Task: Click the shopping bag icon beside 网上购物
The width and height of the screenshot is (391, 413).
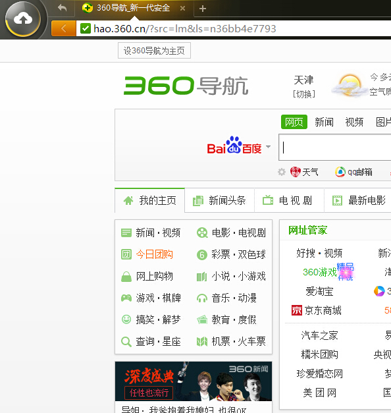Action: point(126,277)
